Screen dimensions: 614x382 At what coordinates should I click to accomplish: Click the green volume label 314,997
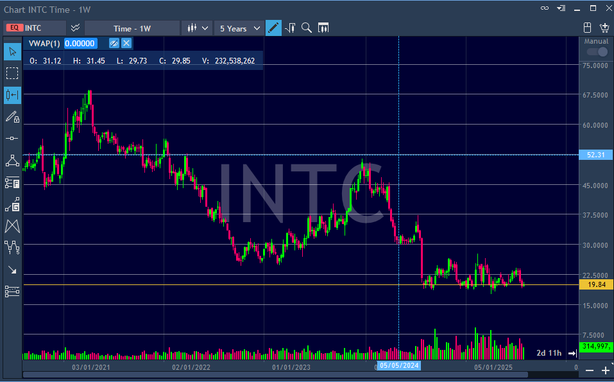tap(595, 346)
